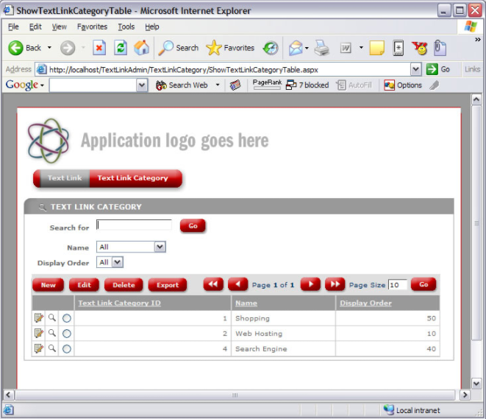The image size is (486, 419).
Task: Click the yellow note toolbar icon
Action: [377, 48]
